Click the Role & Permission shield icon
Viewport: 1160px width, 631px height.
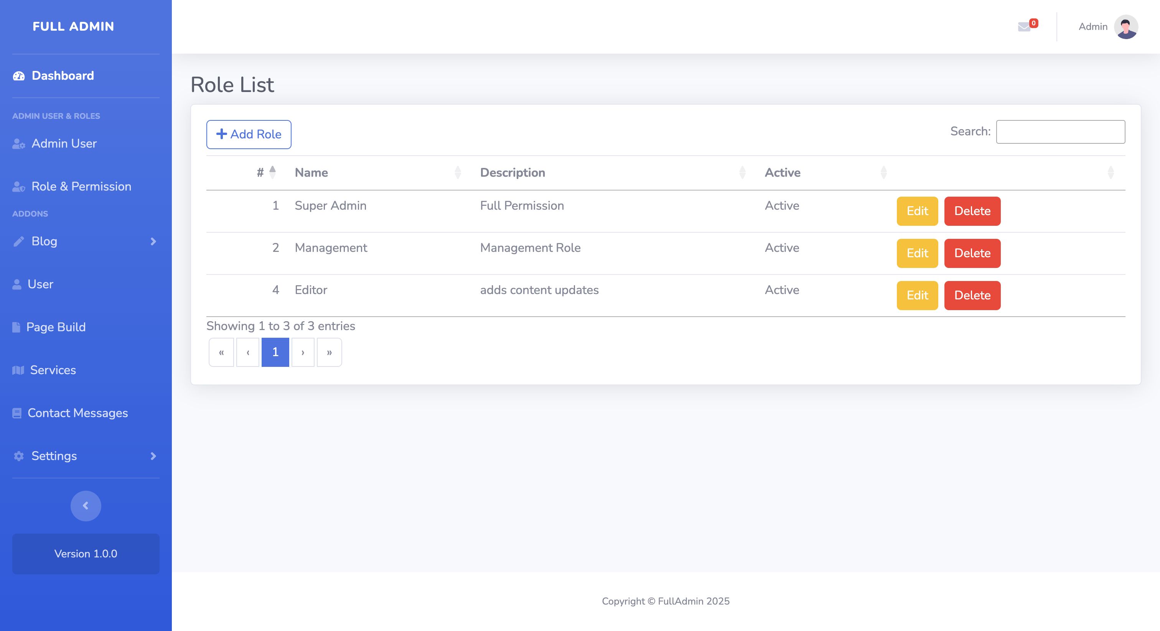click(18, 186)
